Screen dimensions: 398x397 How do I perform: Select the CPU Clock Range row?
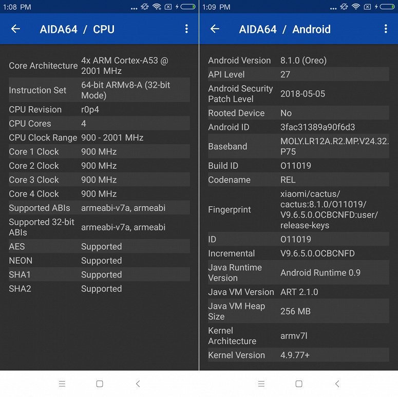coord(99,137)
